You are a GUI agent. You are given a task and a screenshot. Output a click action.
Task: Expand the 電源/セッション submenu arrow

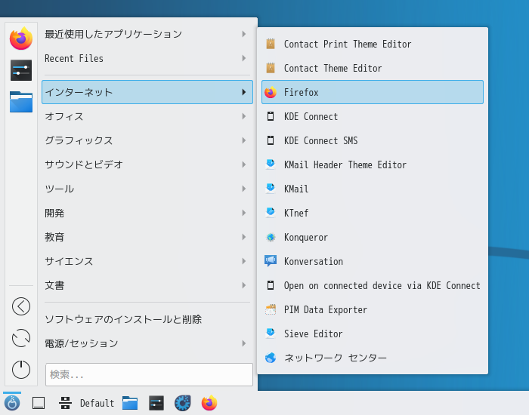[244, 343]
